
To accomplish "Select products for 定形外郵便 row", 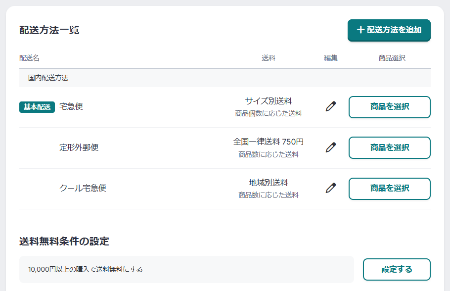I will pyautogui.click(x=390, y=147).
